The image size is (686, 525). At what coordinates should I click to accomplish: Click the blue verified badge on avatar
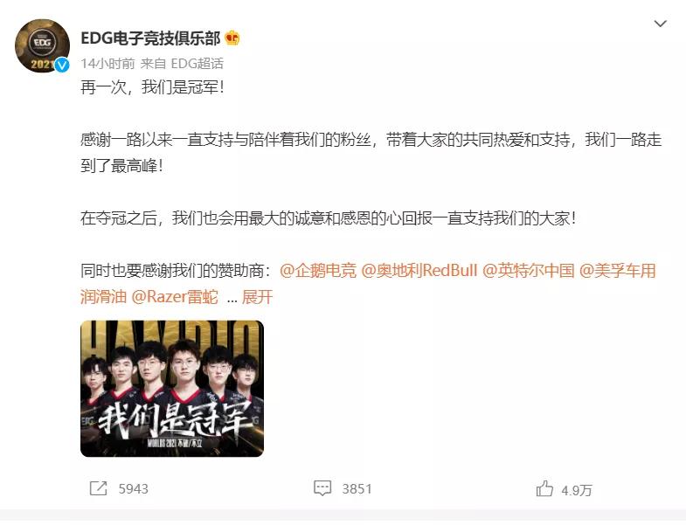[62, 66]
